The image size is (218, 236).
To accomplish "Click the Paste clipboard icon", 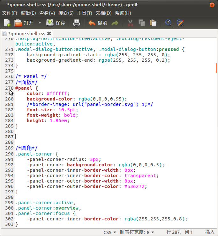I will coord(153,23).
